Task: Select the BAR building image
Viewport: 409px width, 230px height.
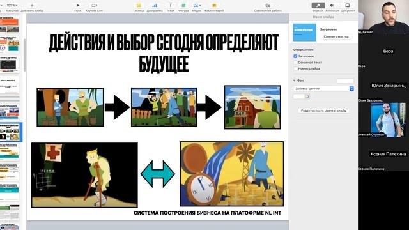Action: 252,107
